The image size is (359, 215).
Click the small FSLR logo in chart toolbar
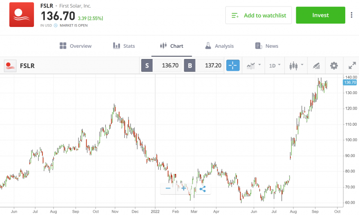(10, 66)
